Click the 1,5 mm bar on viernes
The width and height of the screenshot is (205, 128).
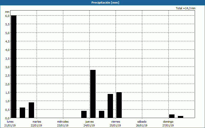pos(119,105)
